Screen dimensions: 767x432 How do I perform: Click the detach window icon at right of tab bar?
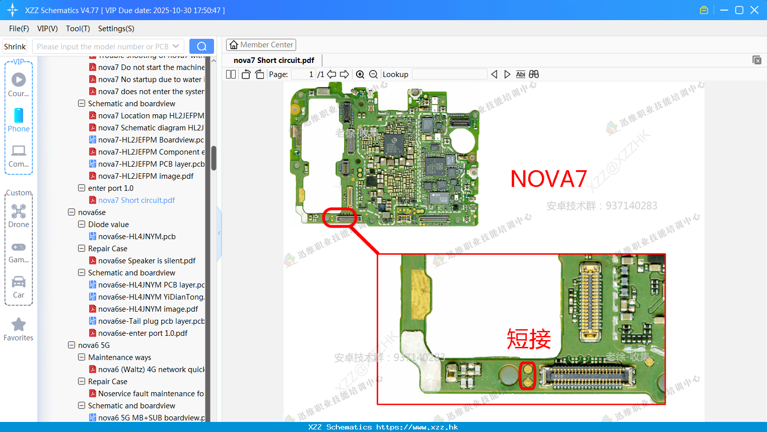pyautogui.click(x=757, y=60)
